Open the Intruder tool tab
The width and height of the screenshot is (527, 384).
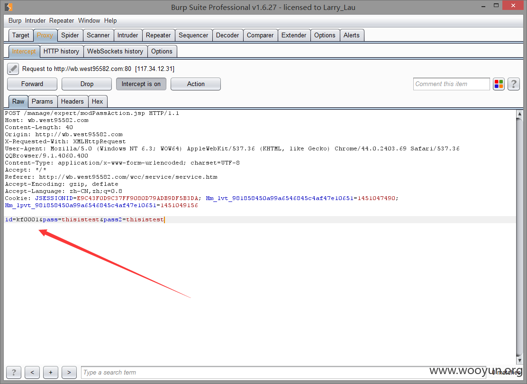[x=127, y=35]
